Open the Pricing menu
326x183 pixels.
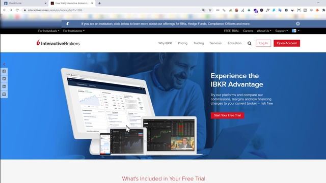[x=182, y=43]
